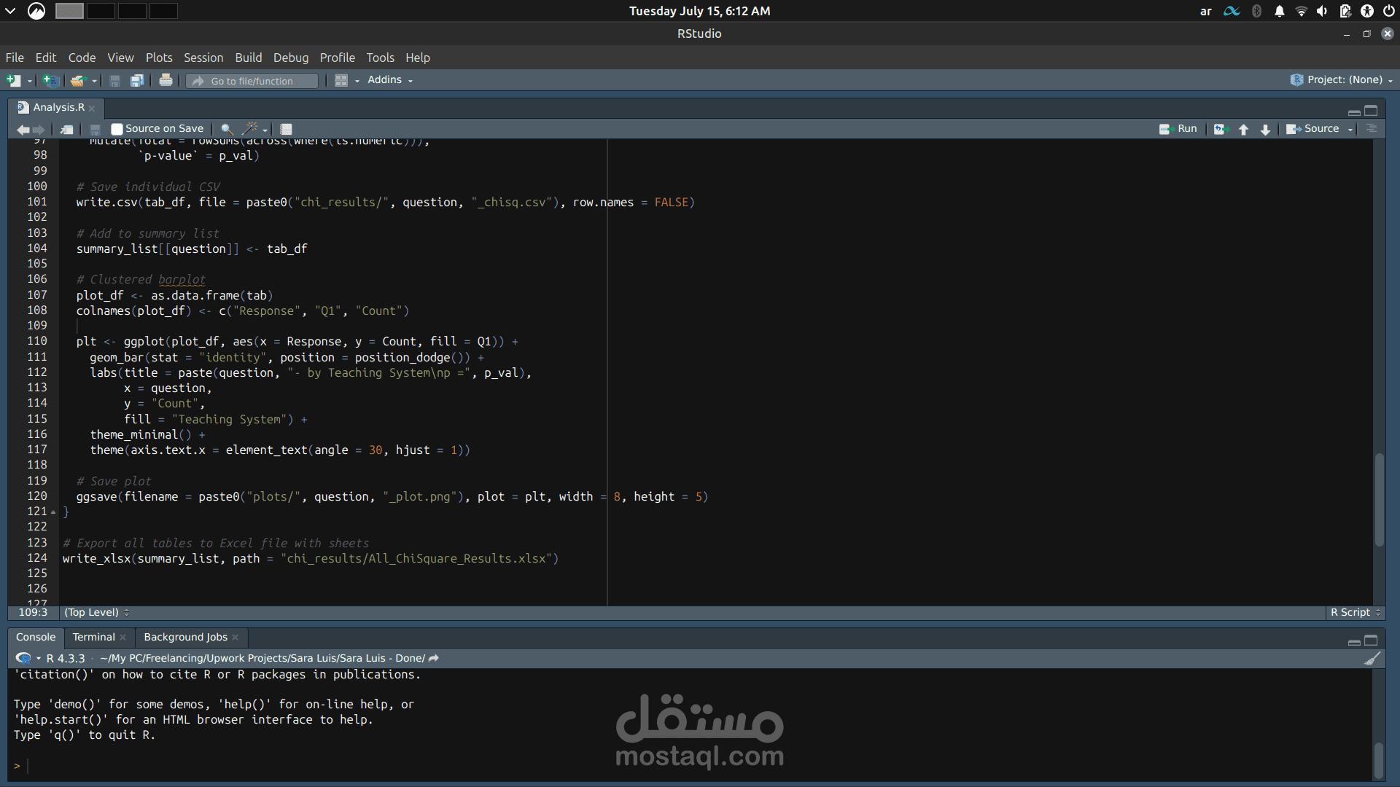The width and height of the screenshot is (1400, 787).
Task: Click the Find/Replace magnifier icon
Action: pos(227,129)
